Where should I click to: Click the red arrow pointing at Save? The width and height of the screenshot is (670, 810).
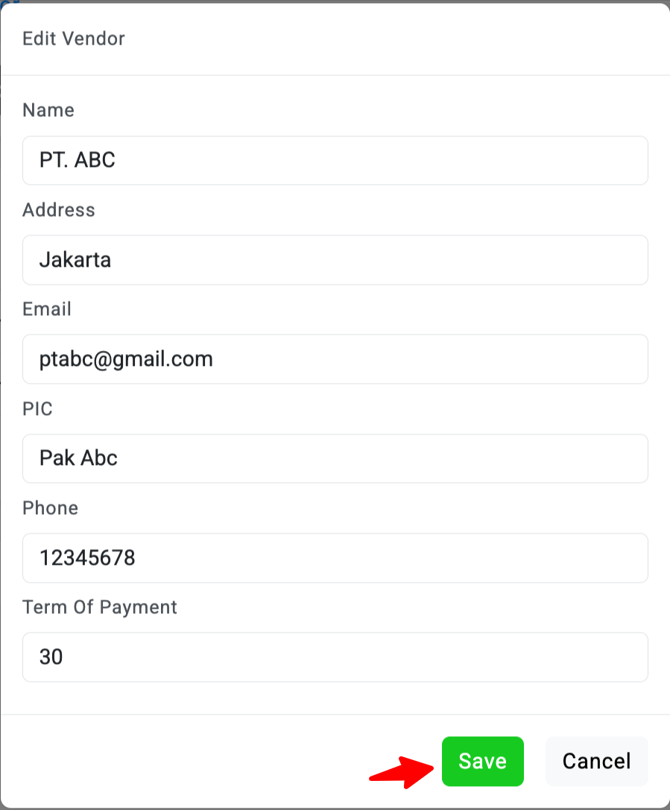pyautogui.click(x=402, y=771)
